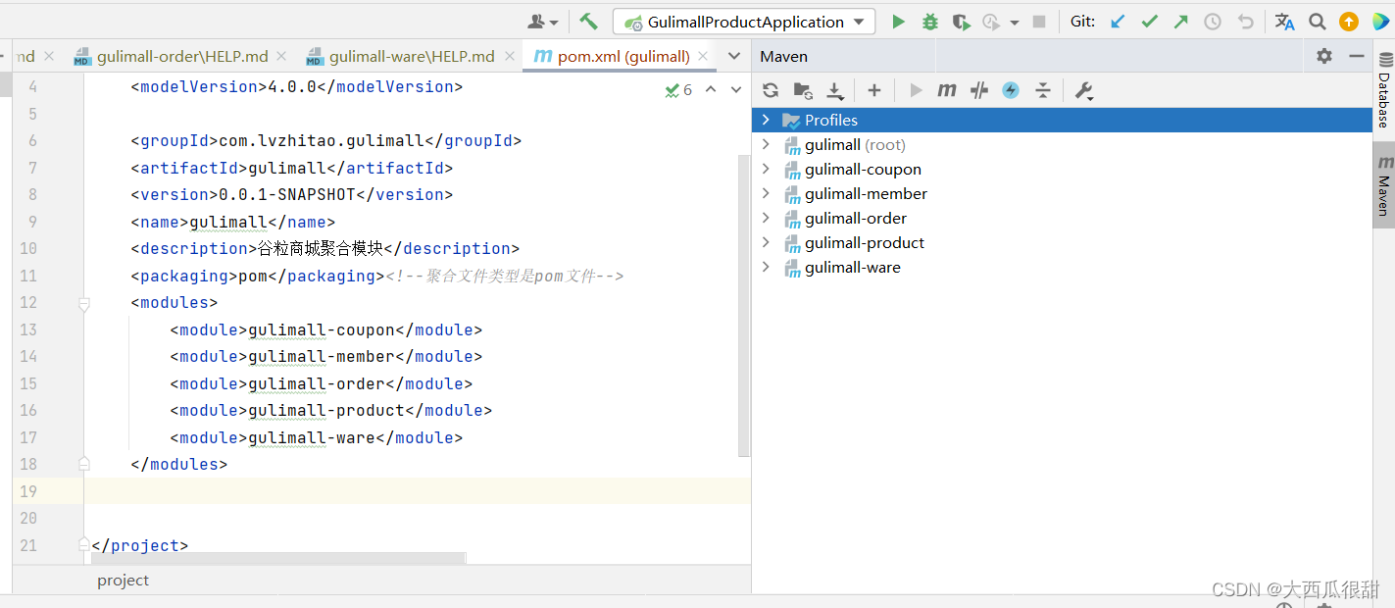Collapse the modules tag at line 12
The width and height of the screenshot is (1395, 608).
(x=84, y=304)
